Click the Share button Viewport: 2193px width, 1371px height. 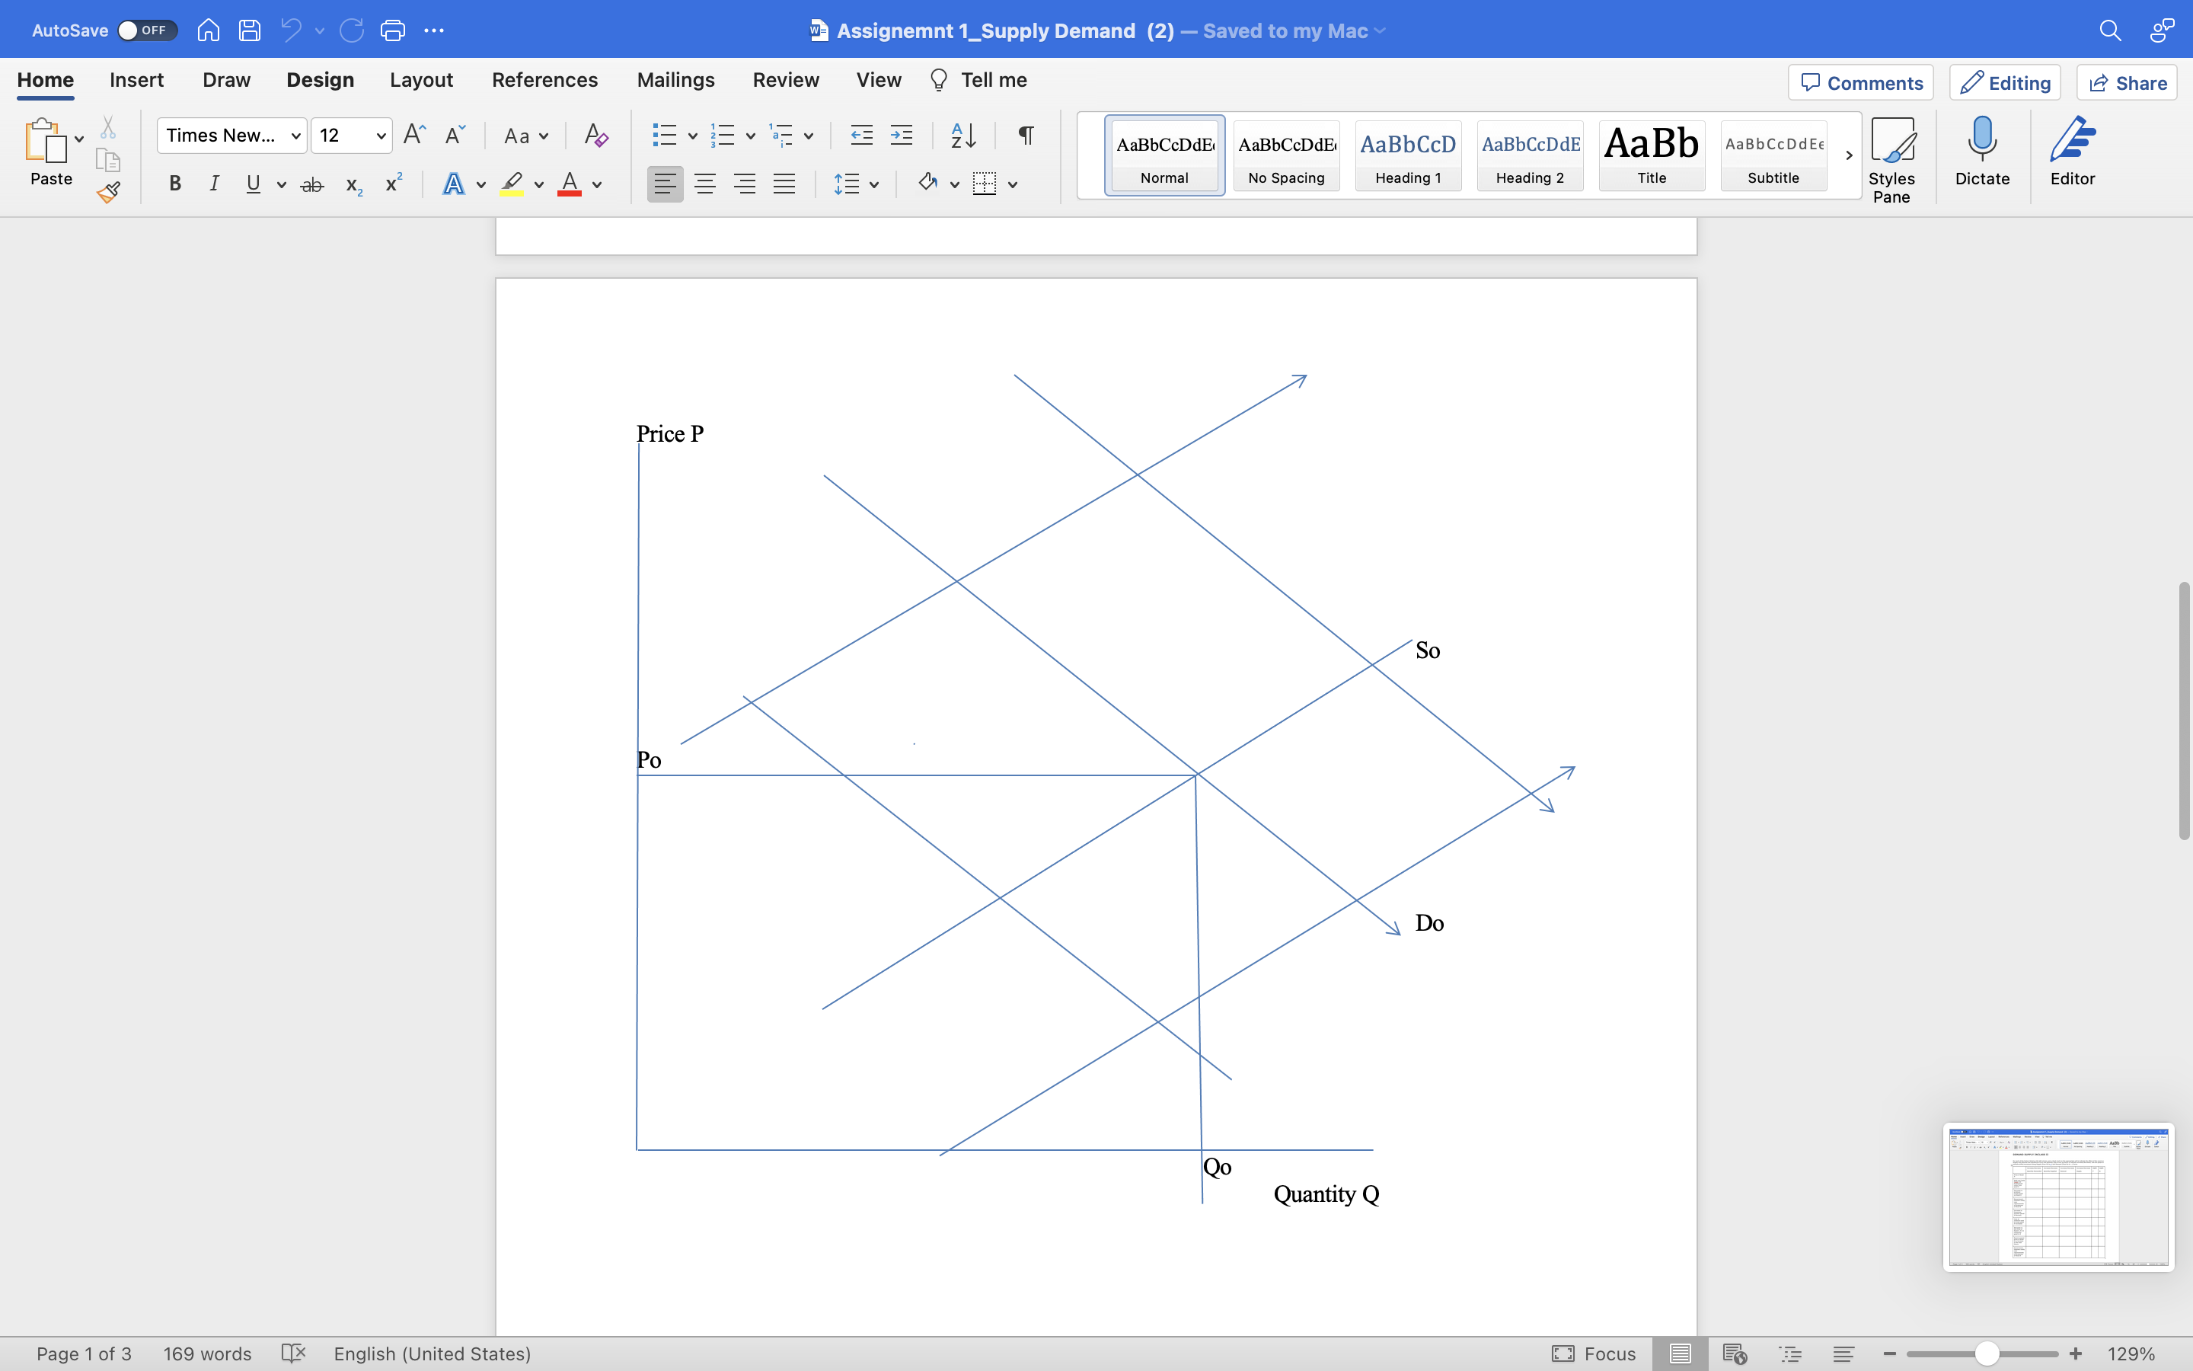(x=2127, y=82)
